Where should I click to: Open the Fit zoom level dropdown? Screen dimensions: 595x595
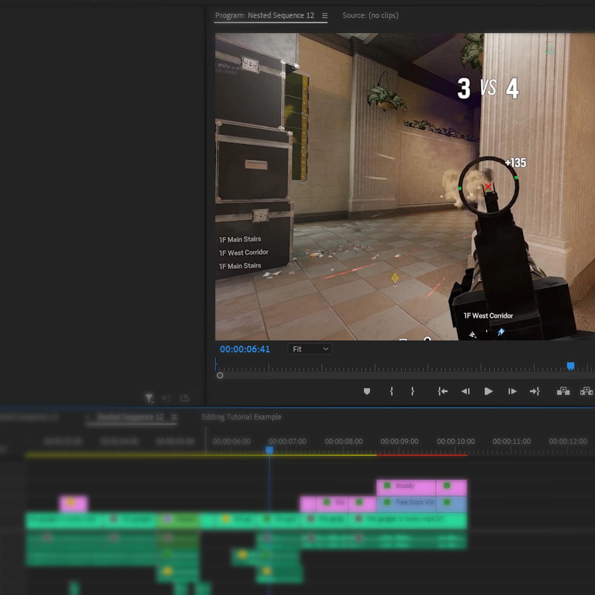310,349
